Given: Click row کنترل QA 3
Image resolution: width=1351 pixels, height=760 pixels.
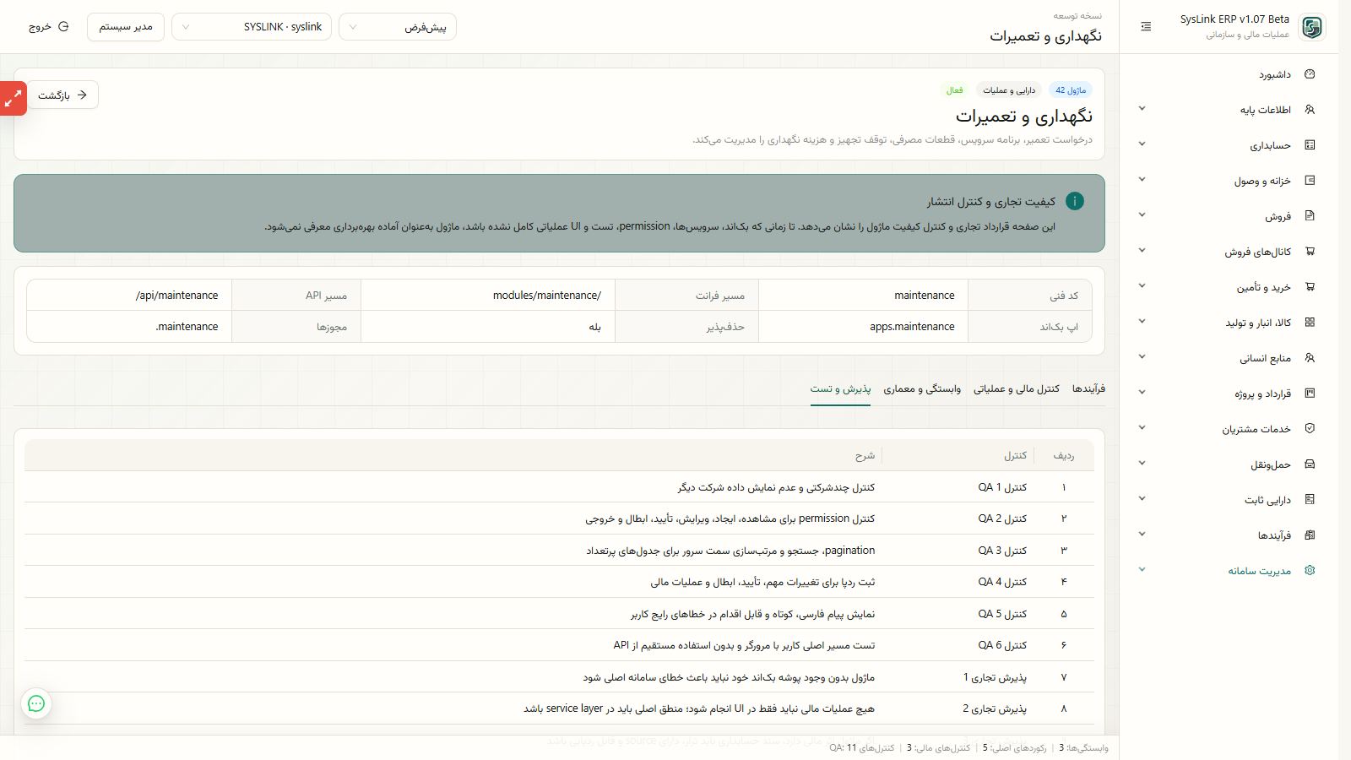Looking at the screenshot, I should point(559,551).
